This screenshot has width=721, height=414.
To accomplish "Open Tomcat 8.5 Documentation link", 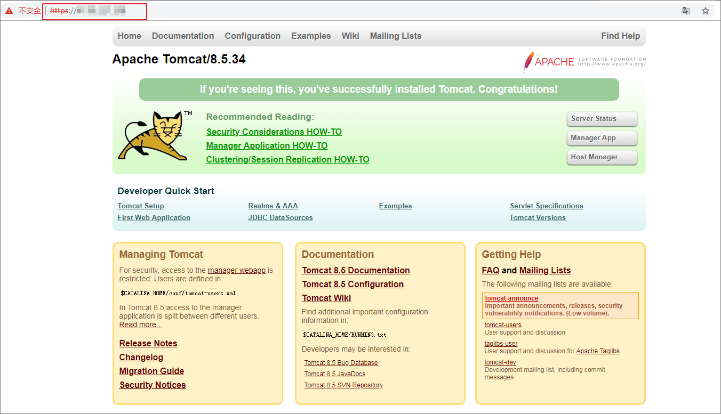I will click(356, 270).
